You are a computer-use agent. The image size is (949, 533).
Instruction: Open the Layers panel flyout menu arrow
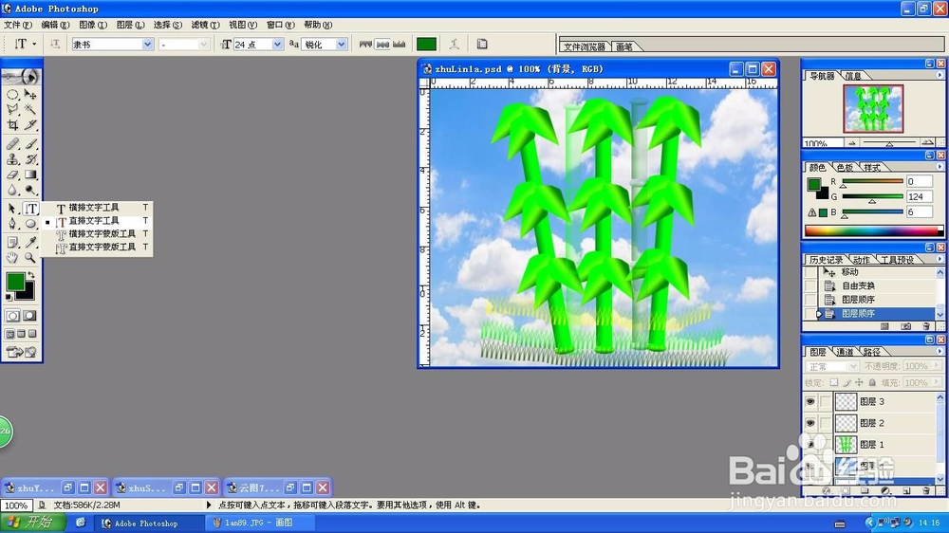click(940, 352)
